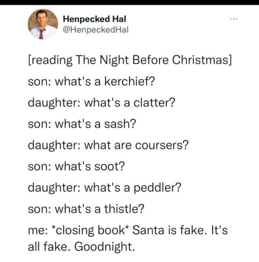Click the 'me:' speaker label
The image size is (259, 262).
pyautogui.click(x=37, y=231)
